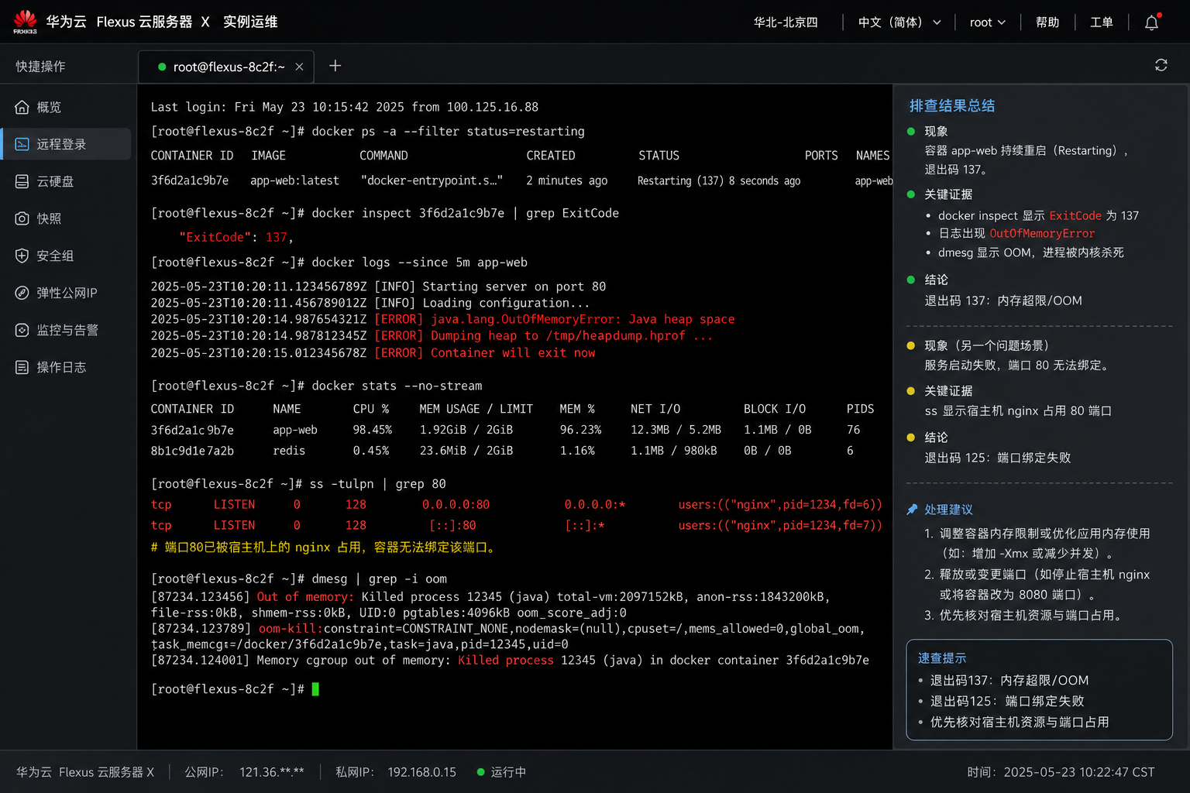The image size is (1190, 793).
Task: Click the terminal prompt cursor
Action: click(315, 688)
